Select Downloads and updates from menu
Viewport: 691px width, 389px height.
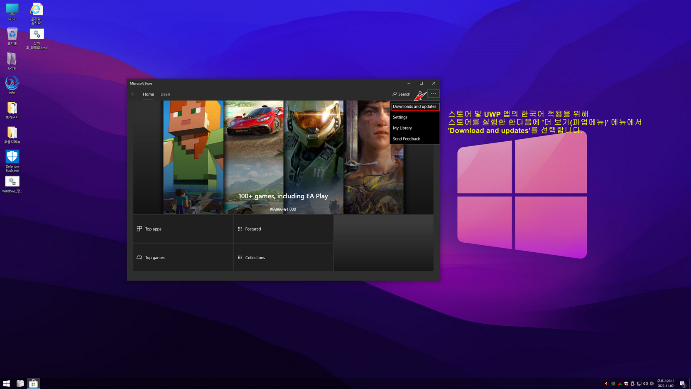point(414,106)
